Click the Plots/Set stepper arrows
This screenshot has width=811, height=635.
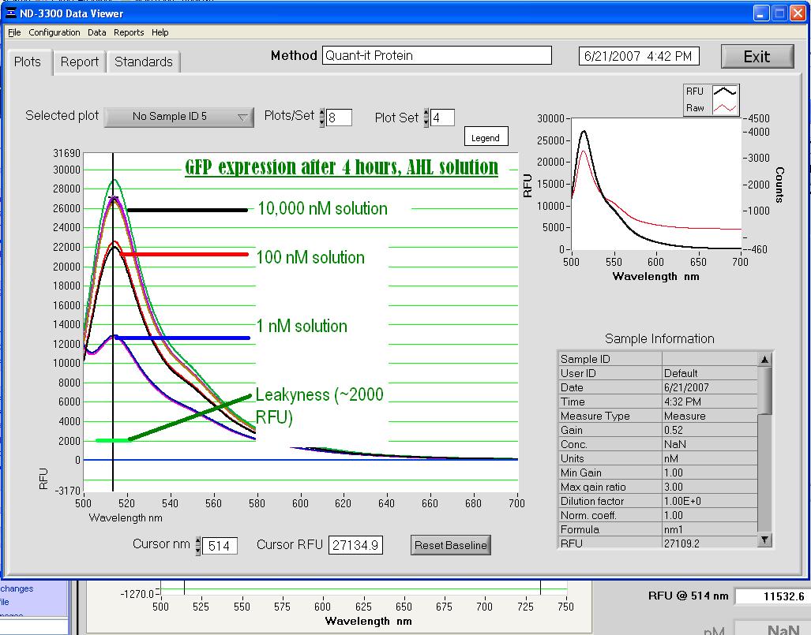pyautogui.click(x=322, y=118)
